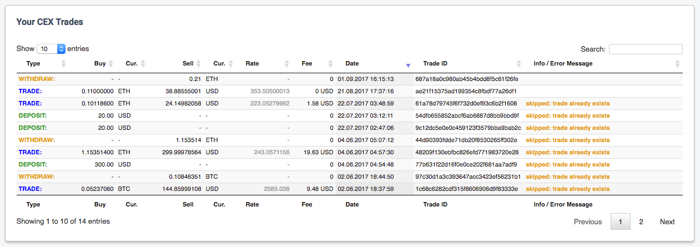The height and width of the screenshot is (247, 700).
Task: Select trade ID 54dfb655852abcf6ab6887d8bb9bbd9f
Action: [467, 115]
